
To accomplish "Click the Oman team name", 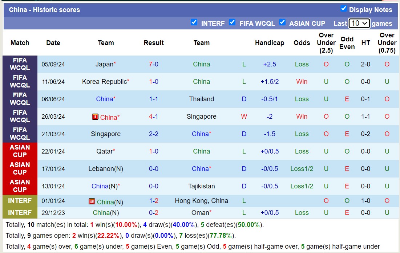I will (200, 213).
